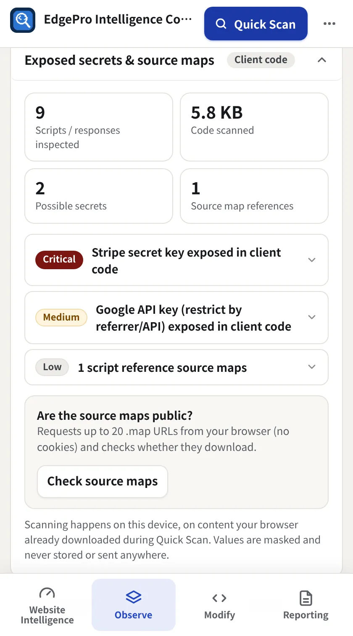Collapse the Exposed secrets & source maps section

322,60
